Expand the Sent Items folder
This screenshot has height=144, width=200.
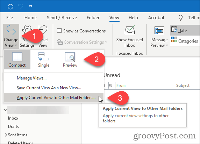coord(6,135)
